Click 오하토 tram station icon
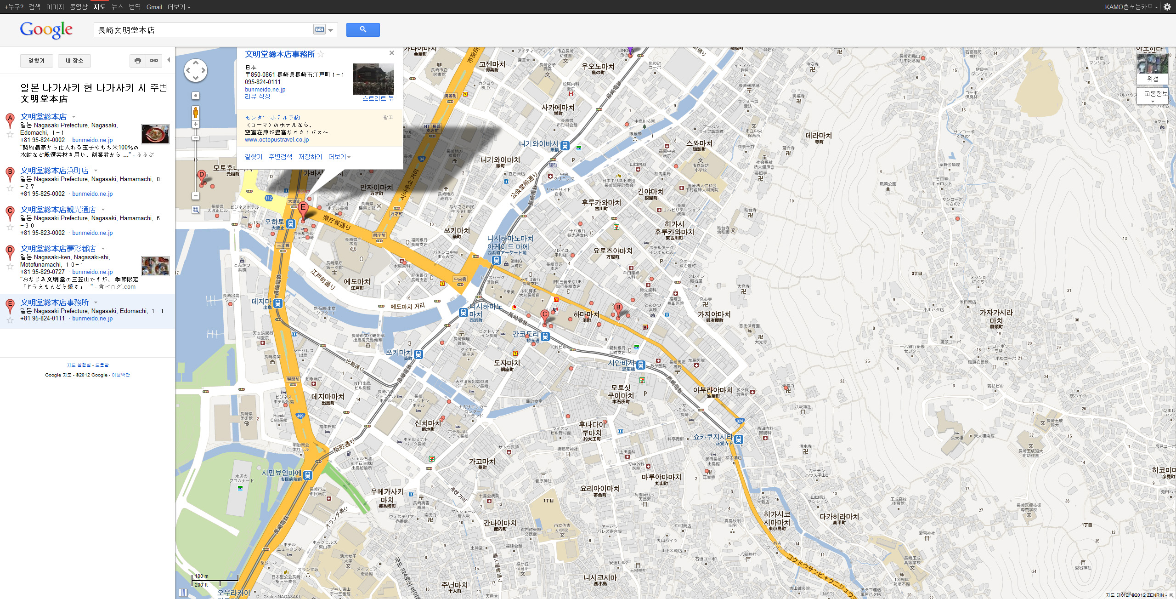1176x599 pixels. (x=291, y=224)
